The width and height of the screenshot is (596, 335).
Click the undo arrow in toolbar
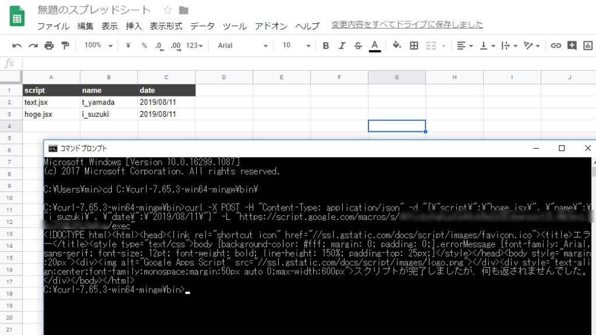(17, 45)
